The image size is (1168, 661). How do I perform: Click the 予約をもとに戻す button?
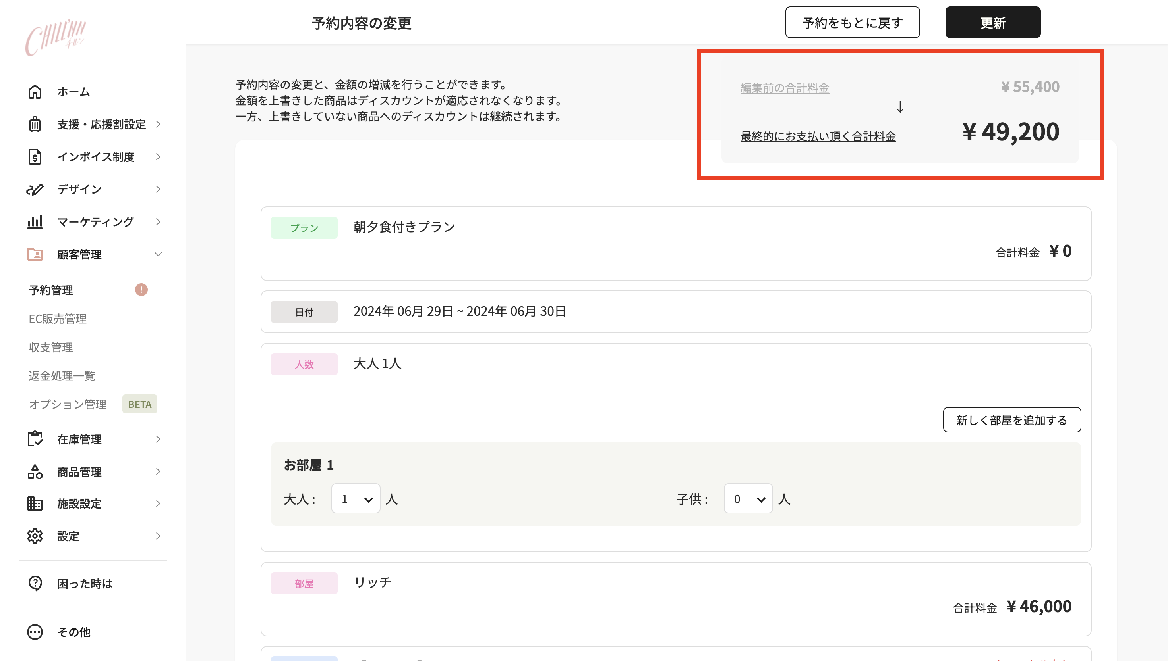(x=852, y=22)
